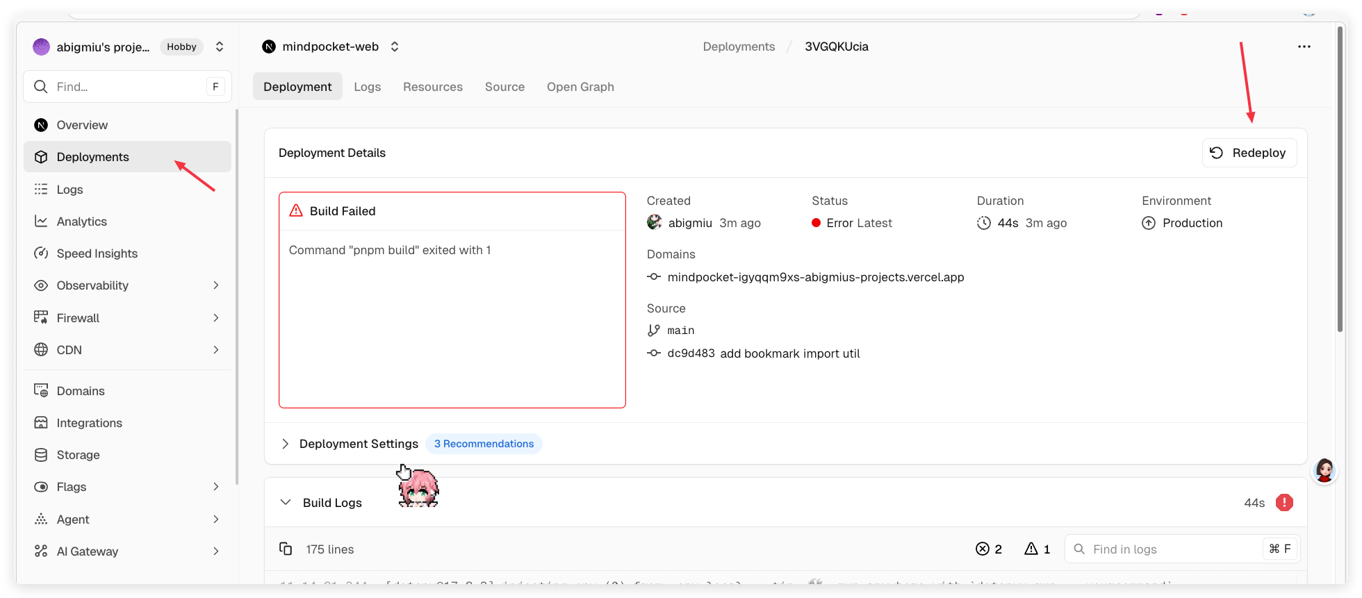Open Analytics in the sidebar
1362x598 pixels.
[81, 222]
